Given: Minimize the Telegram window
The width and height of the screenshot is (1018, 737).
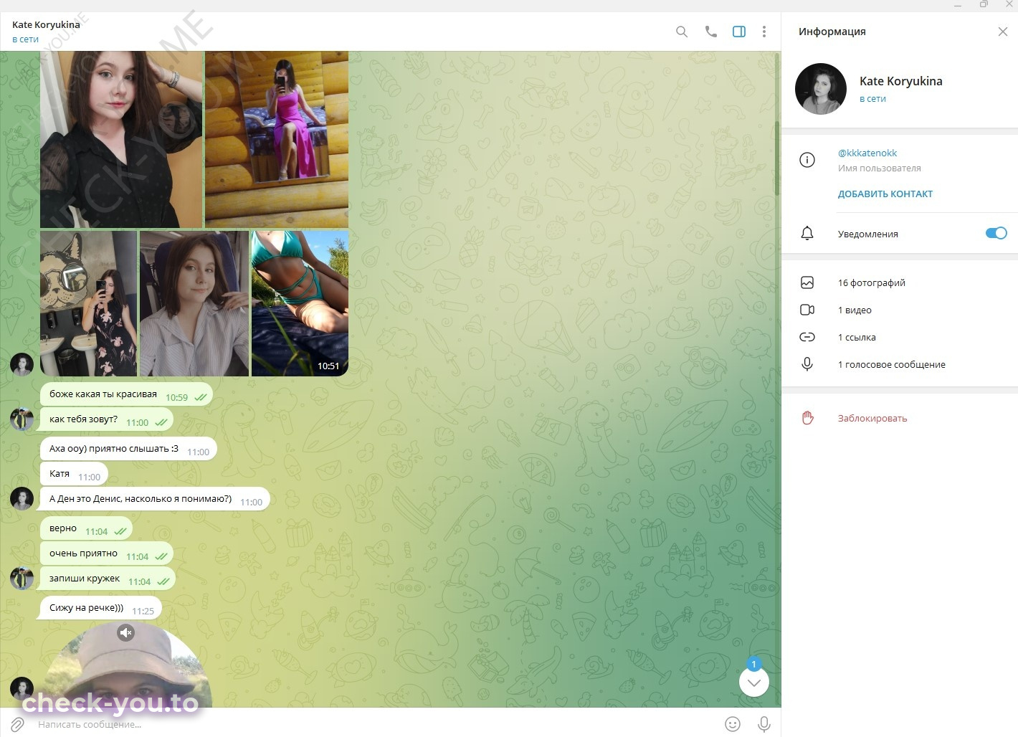Looking at the screenshot, I should [958, 5].
